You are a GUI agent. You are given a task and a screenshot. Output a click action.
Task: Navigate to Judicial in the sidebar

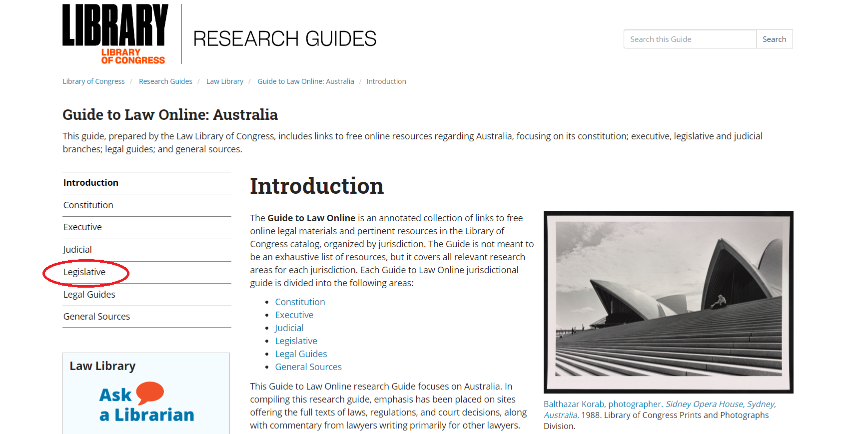pyautogui.click(x=147, y=250)
